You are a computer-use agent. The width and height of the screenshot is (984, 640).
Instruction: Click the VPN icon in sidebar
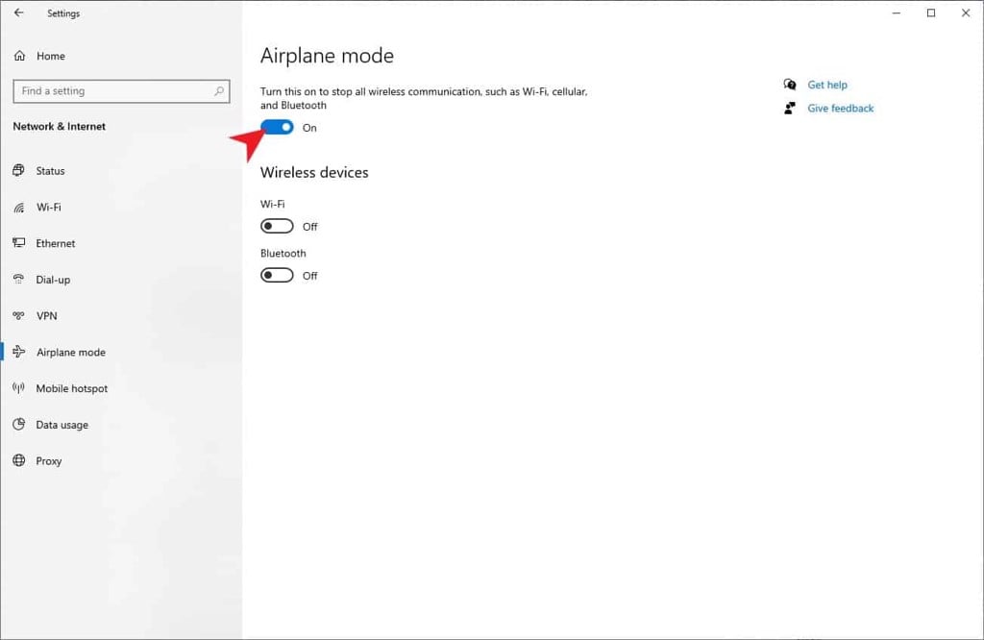click(x=18, y=316)
